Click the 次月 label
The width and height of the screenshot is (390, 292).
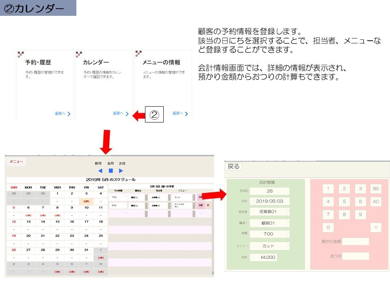tap(122, 163)
